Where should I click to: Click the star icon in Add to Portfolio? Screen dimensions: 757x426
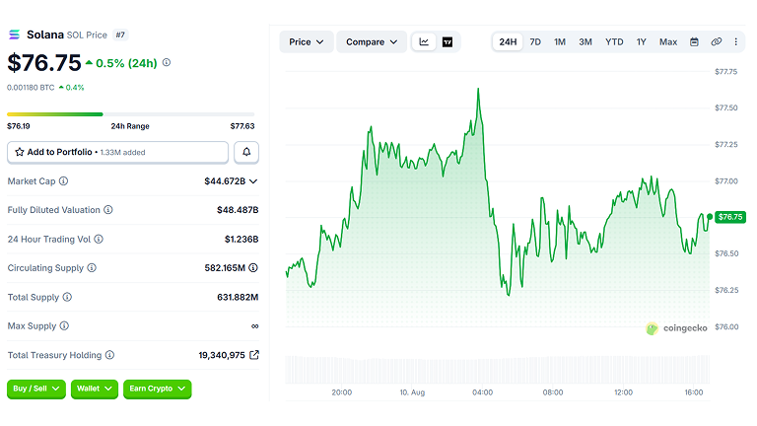pos(20,152)
